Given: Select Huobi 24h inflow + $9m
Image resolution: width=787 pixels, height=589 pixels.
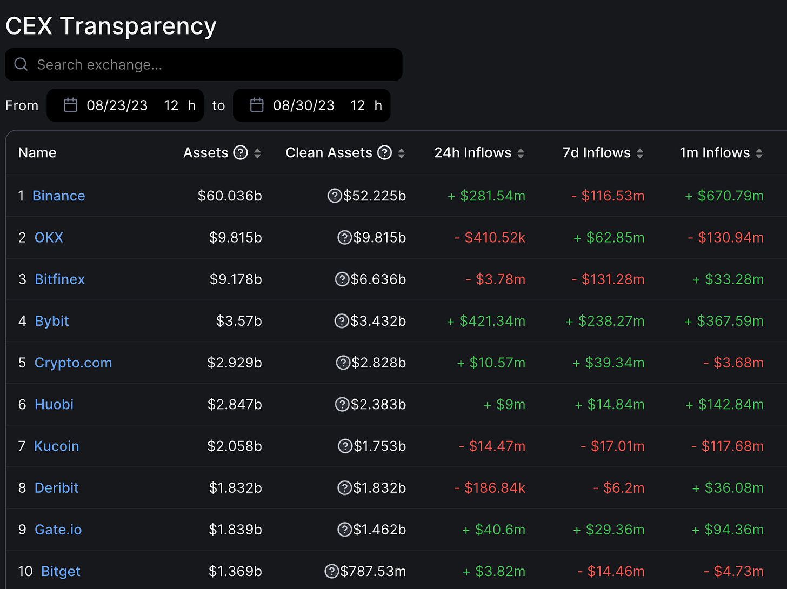Looking at the screenshot, I should point(504,404).
